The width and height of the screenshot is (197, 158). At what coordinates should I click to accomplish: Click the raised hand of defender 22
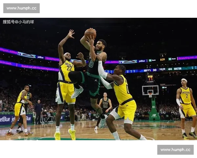(x=70, y=34)
